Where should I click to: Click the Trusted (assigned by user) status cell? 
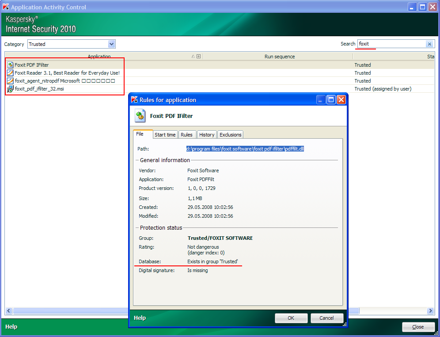[x=383, y=89]
